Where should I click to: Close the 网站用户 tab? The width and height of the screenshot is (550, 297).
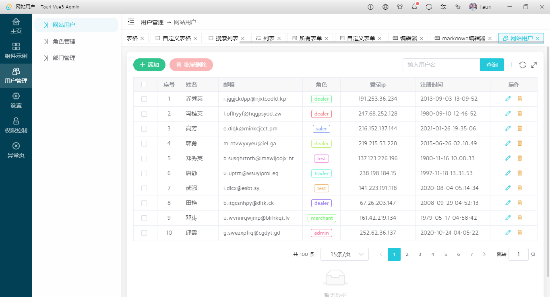click(537, 39)
